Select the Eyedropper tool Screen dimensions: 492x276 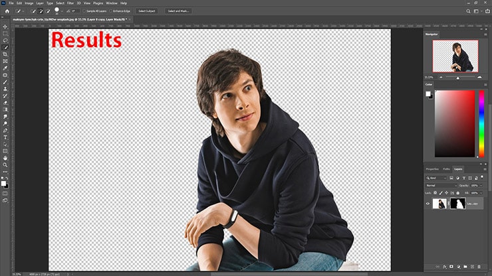coord(5,68)
